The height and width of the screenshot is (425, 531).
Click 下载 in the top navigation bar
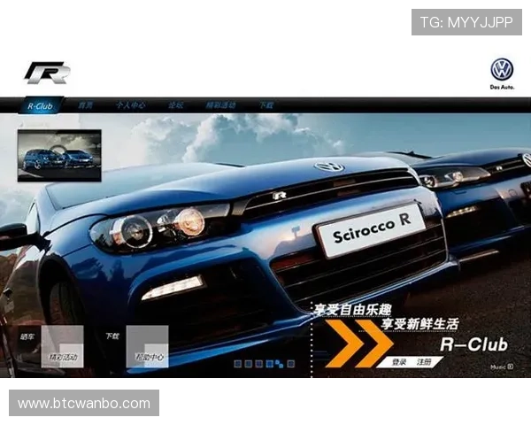[266, 105]
